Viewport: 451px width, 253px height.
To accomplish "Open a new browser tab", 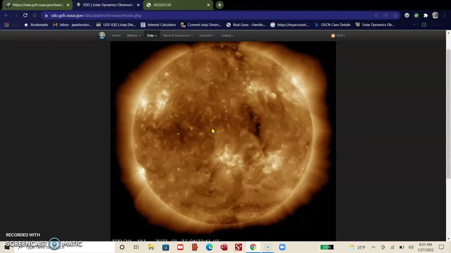I will click(x=220, y=5).
